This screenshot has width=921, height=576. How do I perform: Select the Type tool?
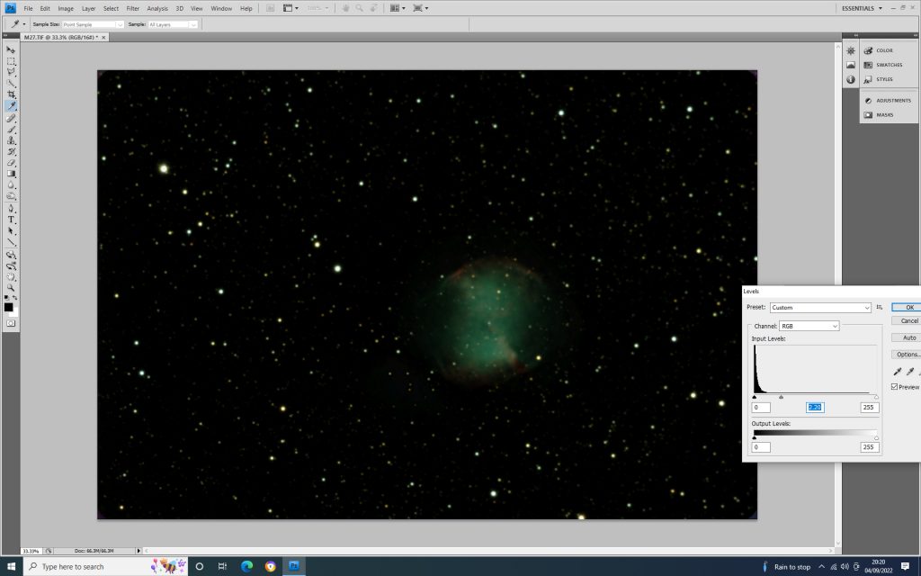click(11, 220)
